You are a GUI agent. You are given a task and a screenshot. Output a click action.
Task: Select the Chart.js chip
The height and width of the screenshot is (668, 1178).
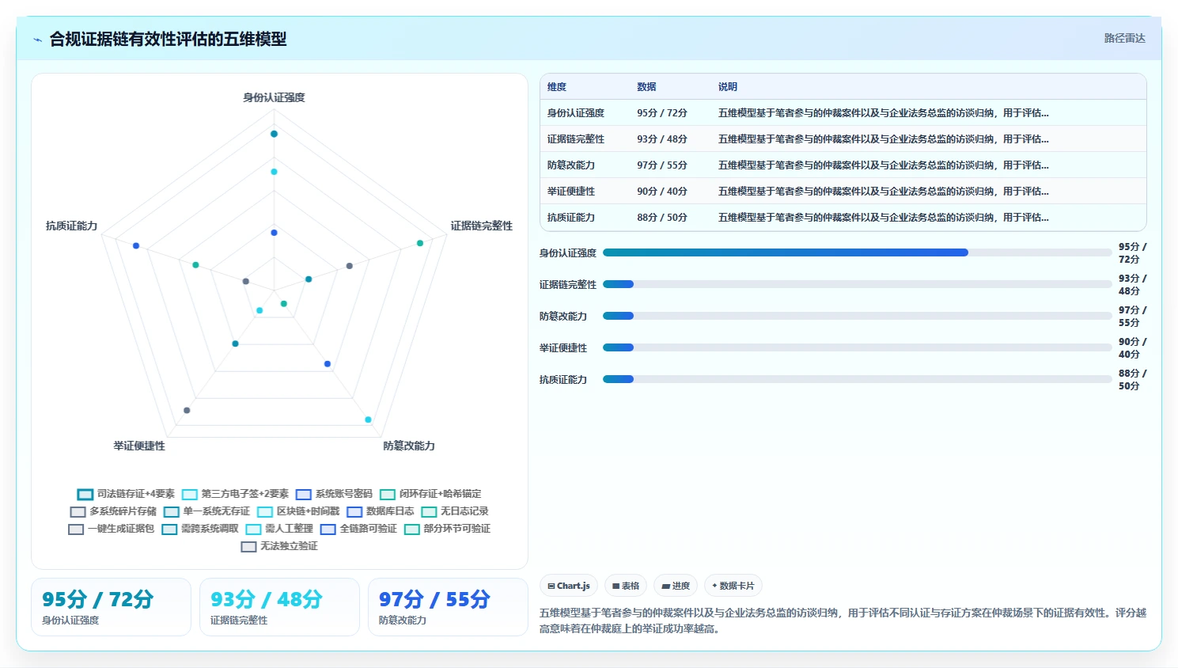coord(569,586)
